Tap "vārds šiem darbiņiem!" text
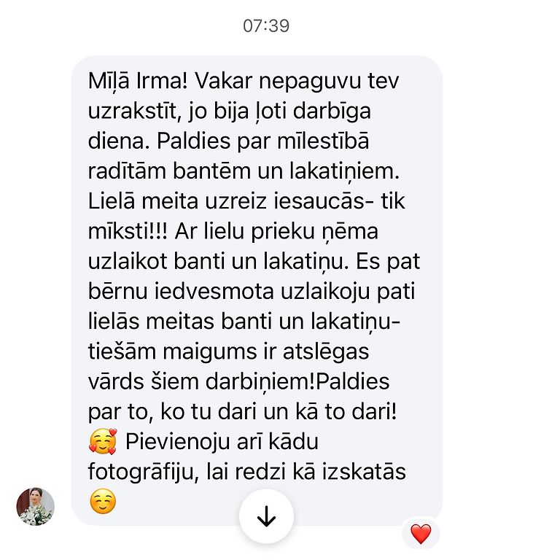This screenshot has width=533, height=560. [202, 382]
